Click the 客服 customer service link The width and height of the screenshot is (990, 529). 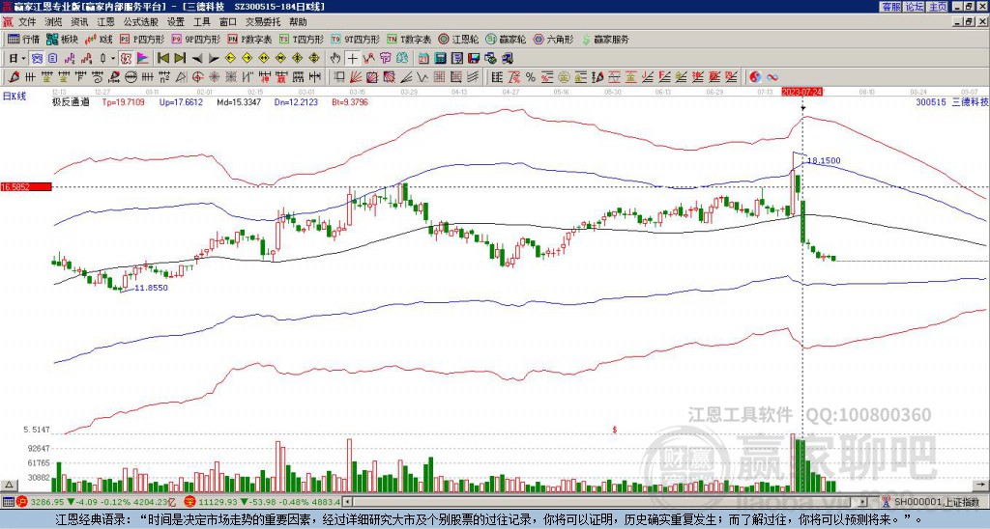point(890,7)
